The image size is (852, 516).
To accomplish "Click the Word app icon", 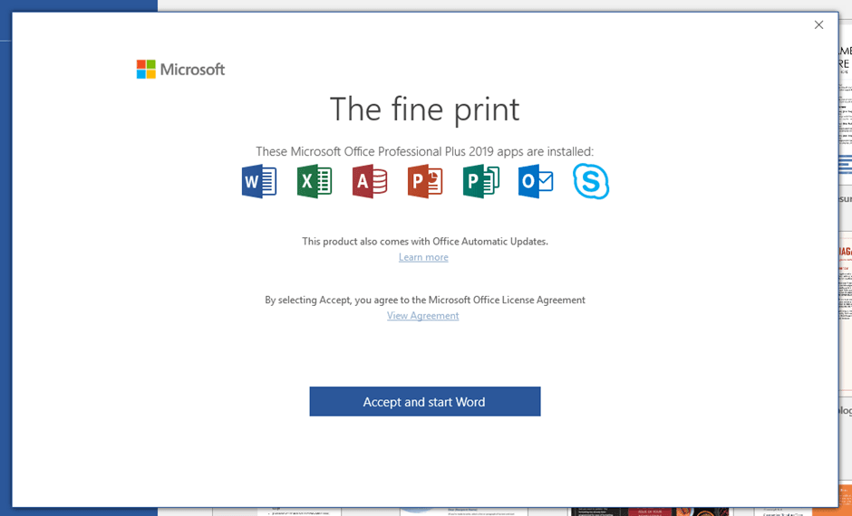I will click(x=259, y=182).
